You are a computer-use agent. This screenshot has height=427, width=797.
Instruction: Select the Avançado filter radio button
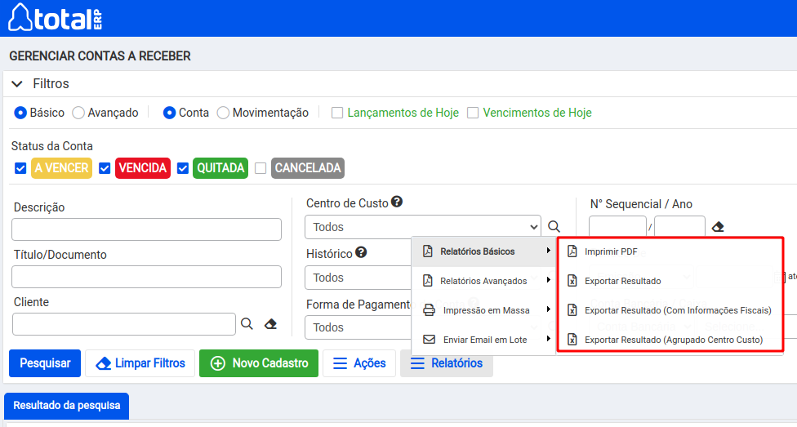(78, 113)
